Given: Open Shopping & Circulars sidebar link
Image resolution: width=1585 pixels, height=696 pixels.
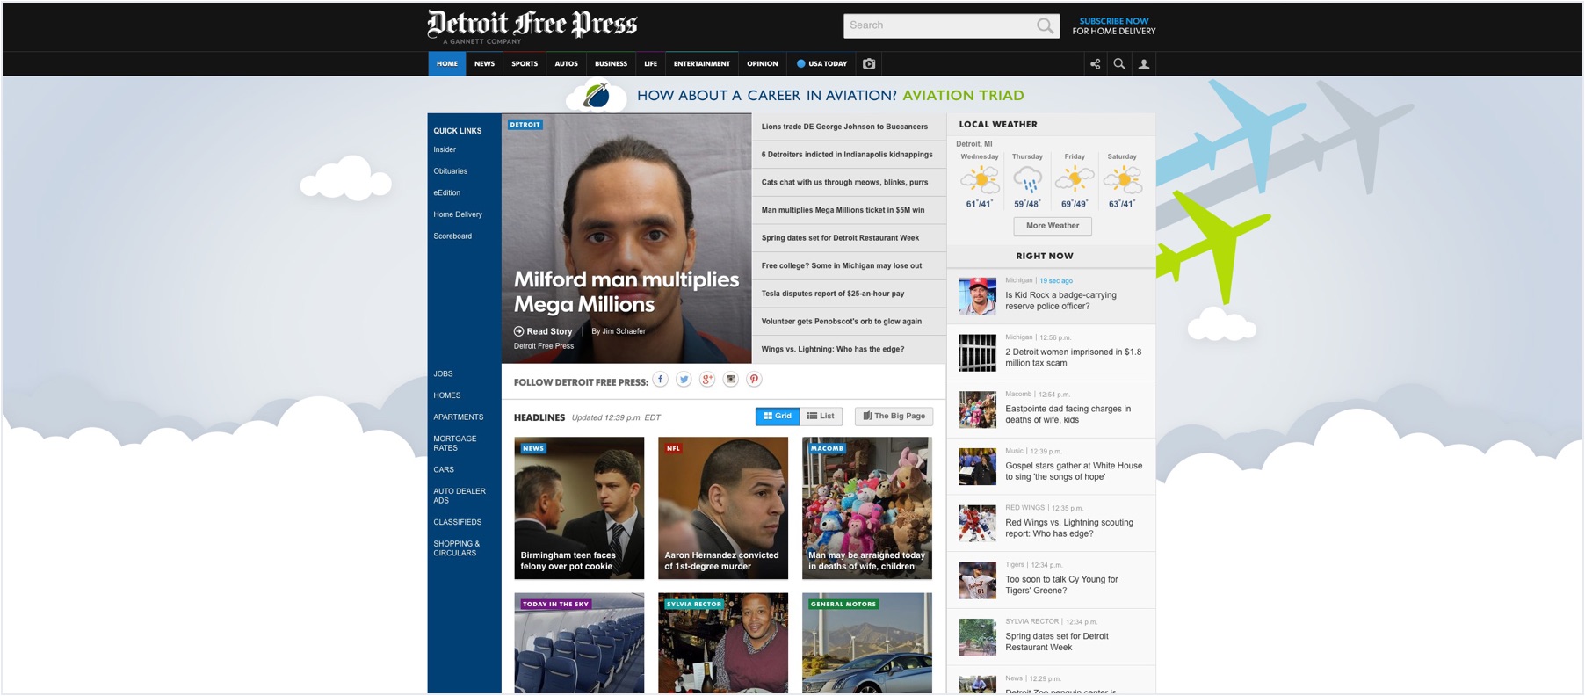Looking at the screenshot, I should 457,548.
